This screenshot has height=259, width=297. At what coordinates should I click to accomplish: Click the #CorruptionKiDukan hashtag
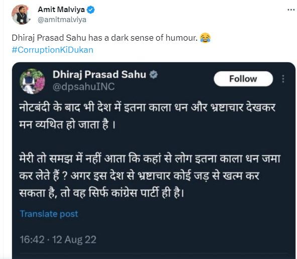pos(52,50)
